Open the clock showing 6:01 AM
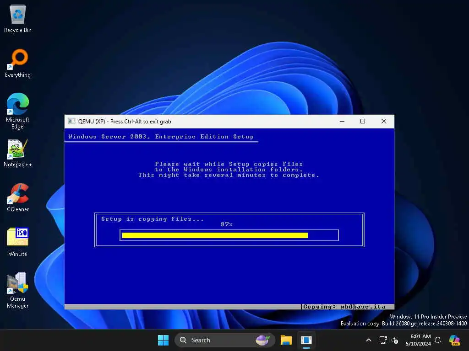 point(418,340)
